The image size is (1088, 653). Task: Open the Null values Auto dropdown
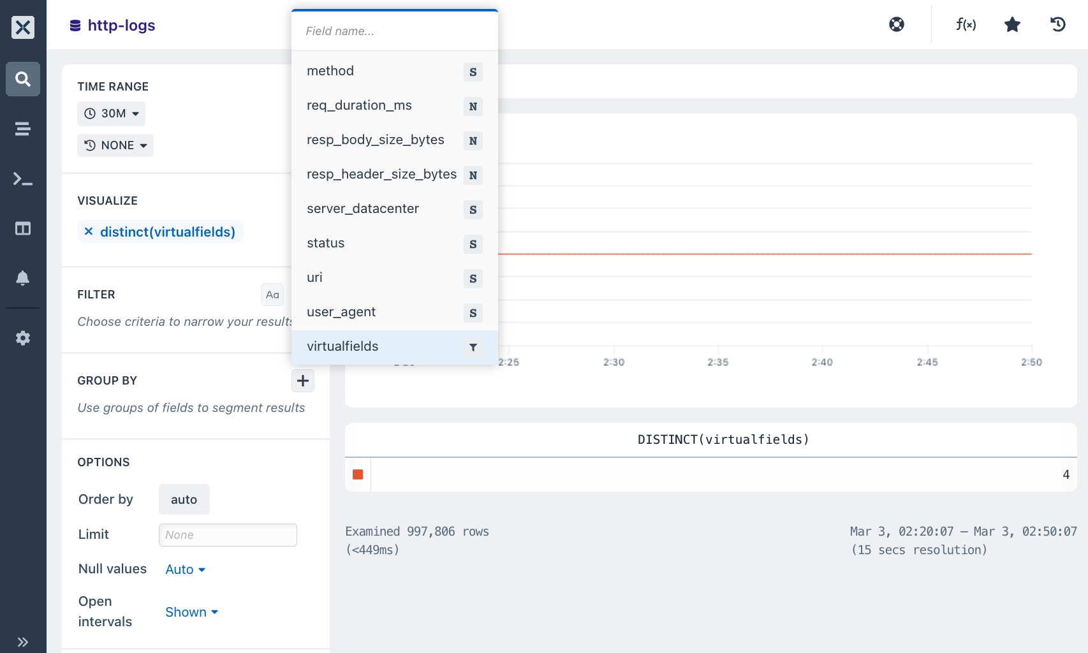tap(185, 569)
